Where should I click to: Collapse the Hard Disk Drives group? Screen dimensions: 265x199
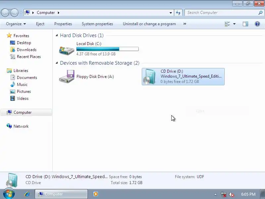pos(57,35)
